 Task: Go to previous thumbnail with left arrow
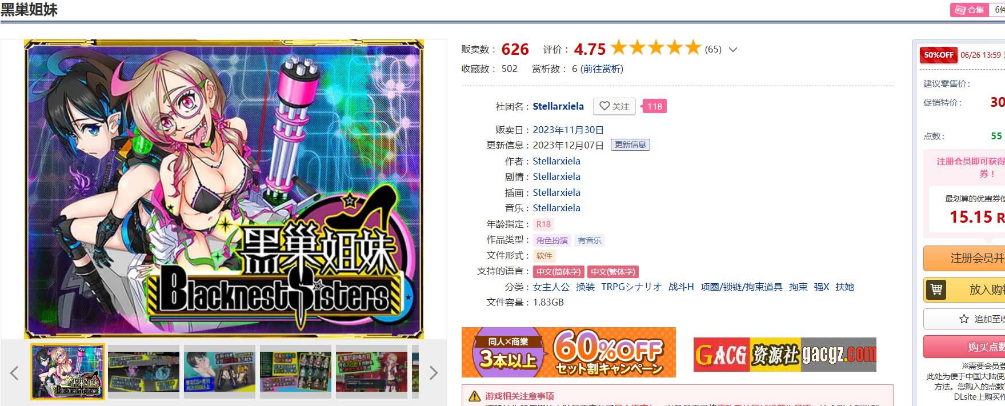(14, 373)
